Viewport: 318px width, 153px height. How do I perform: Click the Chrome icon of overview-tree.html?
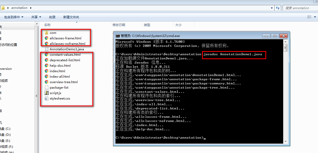click(x=47, y=82)
